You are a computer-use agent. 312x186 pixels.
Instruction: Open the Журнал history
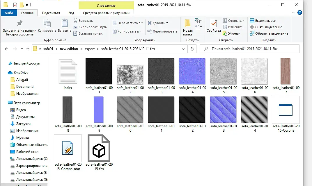232,33
